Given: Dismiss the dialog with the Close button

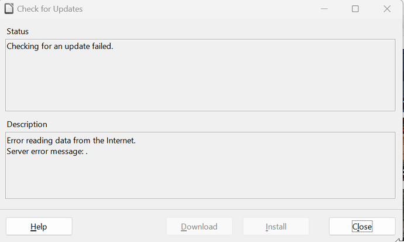Looking at the screenshot, I should coord(362,227).
